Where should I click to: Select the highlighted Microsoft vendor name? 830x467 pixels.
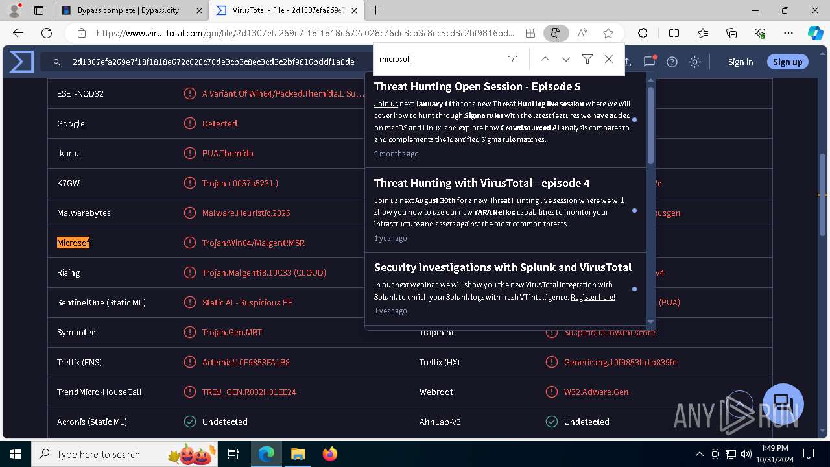point(73,243)
